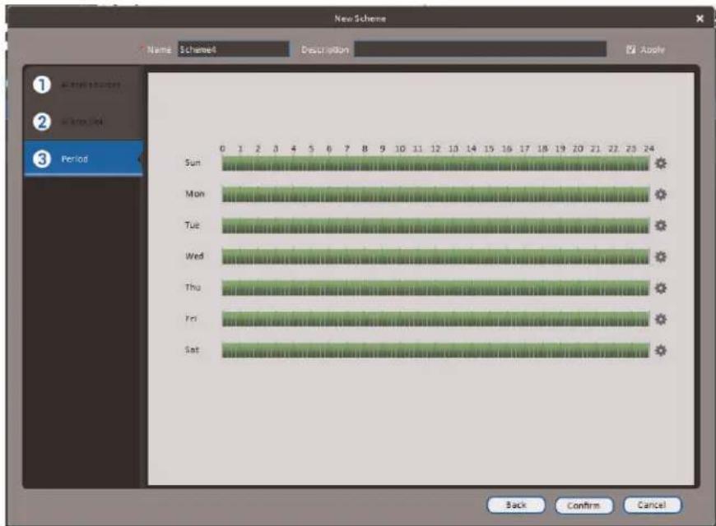Click the Tue time period bar

(435, 225)
